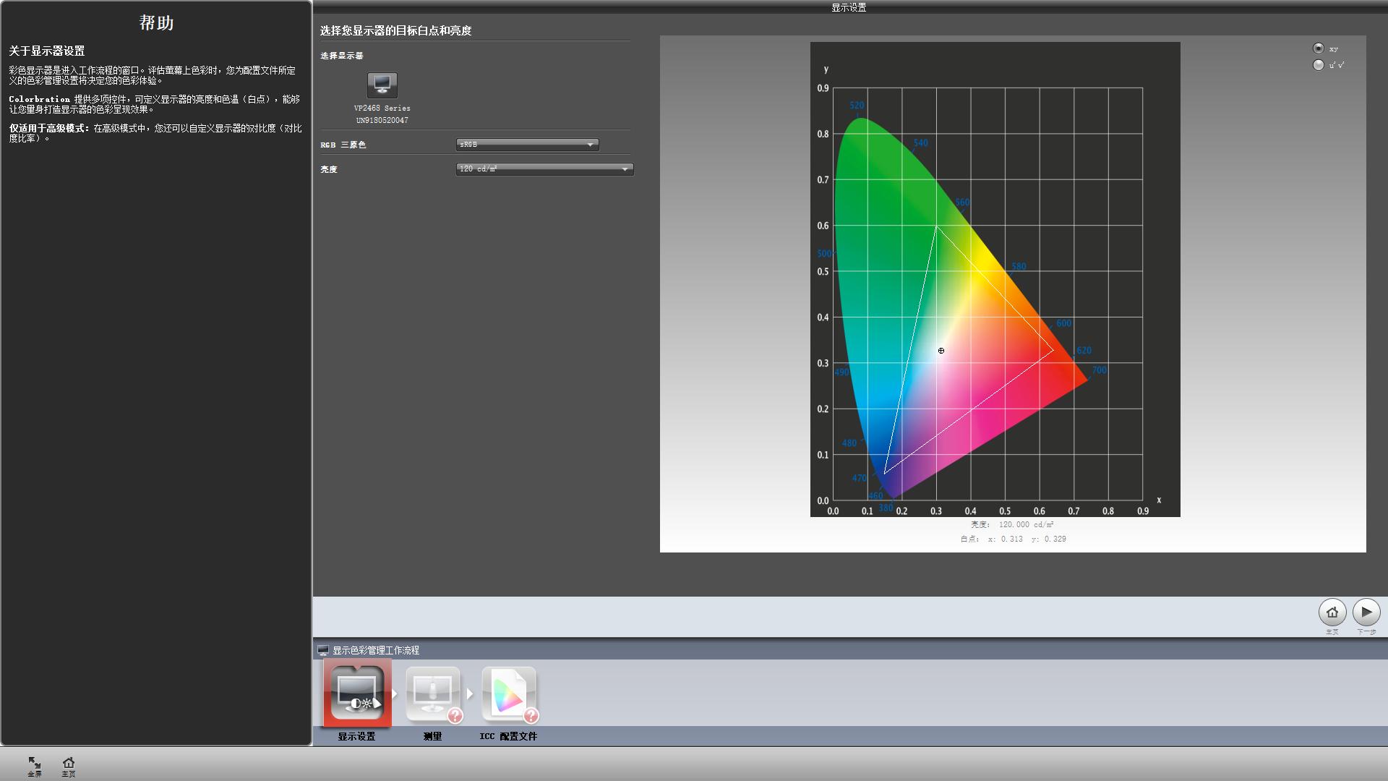Click the 显示设置 title at the top
Viewport: 1388px width, 781px height.
point(849,7)
